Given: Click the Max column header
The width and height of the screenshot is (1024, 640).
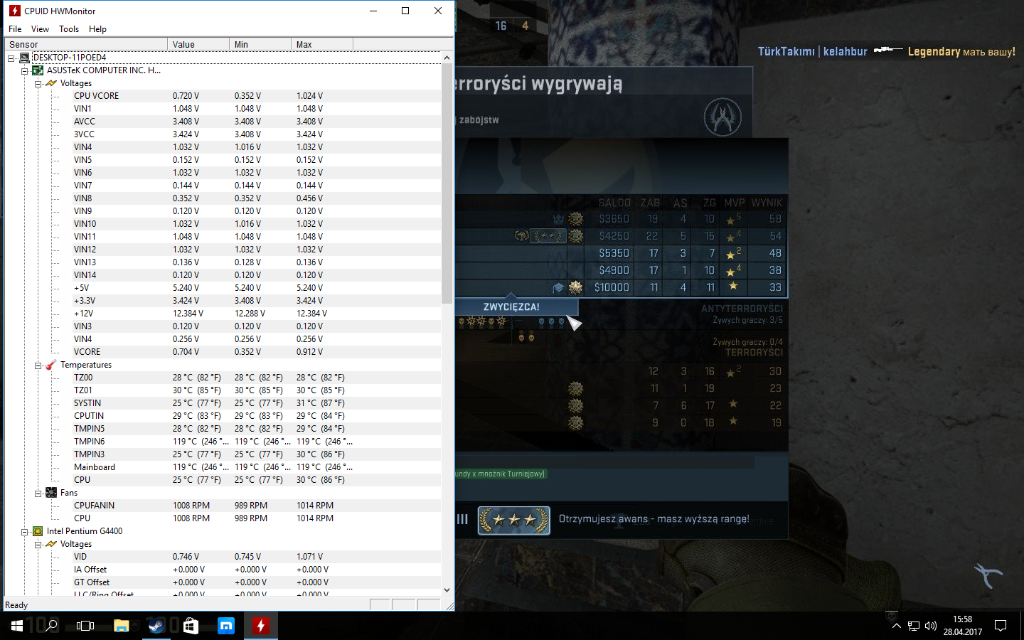Looking at the screenshot, I should coord(322,44).
